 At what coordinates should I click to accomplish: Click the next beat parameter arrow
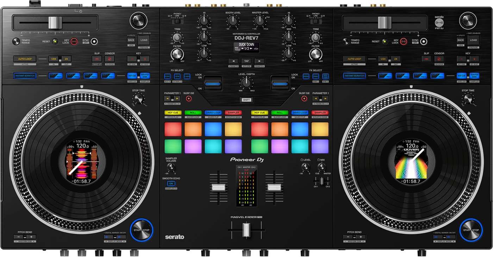pos(260,61)
